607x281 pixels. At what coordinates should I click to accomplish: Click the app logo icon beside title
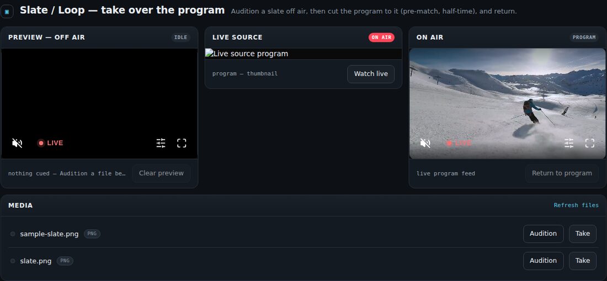click(7, 12)
